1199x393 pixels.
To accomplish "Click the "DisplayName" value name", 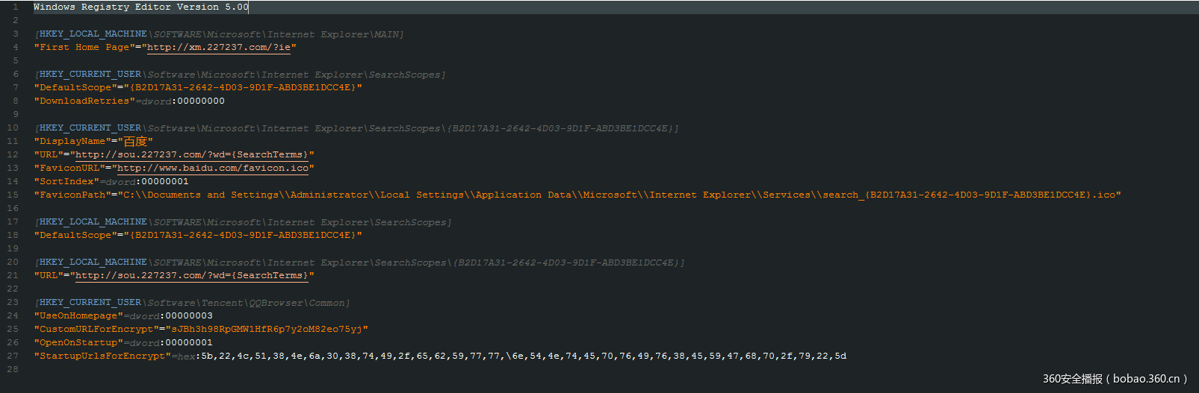I will (x=72, y=142).
